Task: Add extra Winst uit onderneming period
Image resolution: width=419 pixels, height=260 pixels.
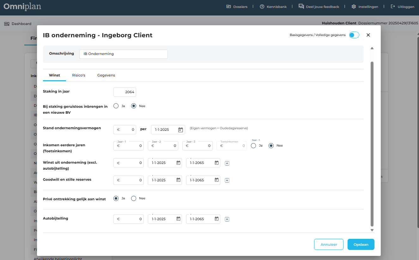Action: coord(227,163)
